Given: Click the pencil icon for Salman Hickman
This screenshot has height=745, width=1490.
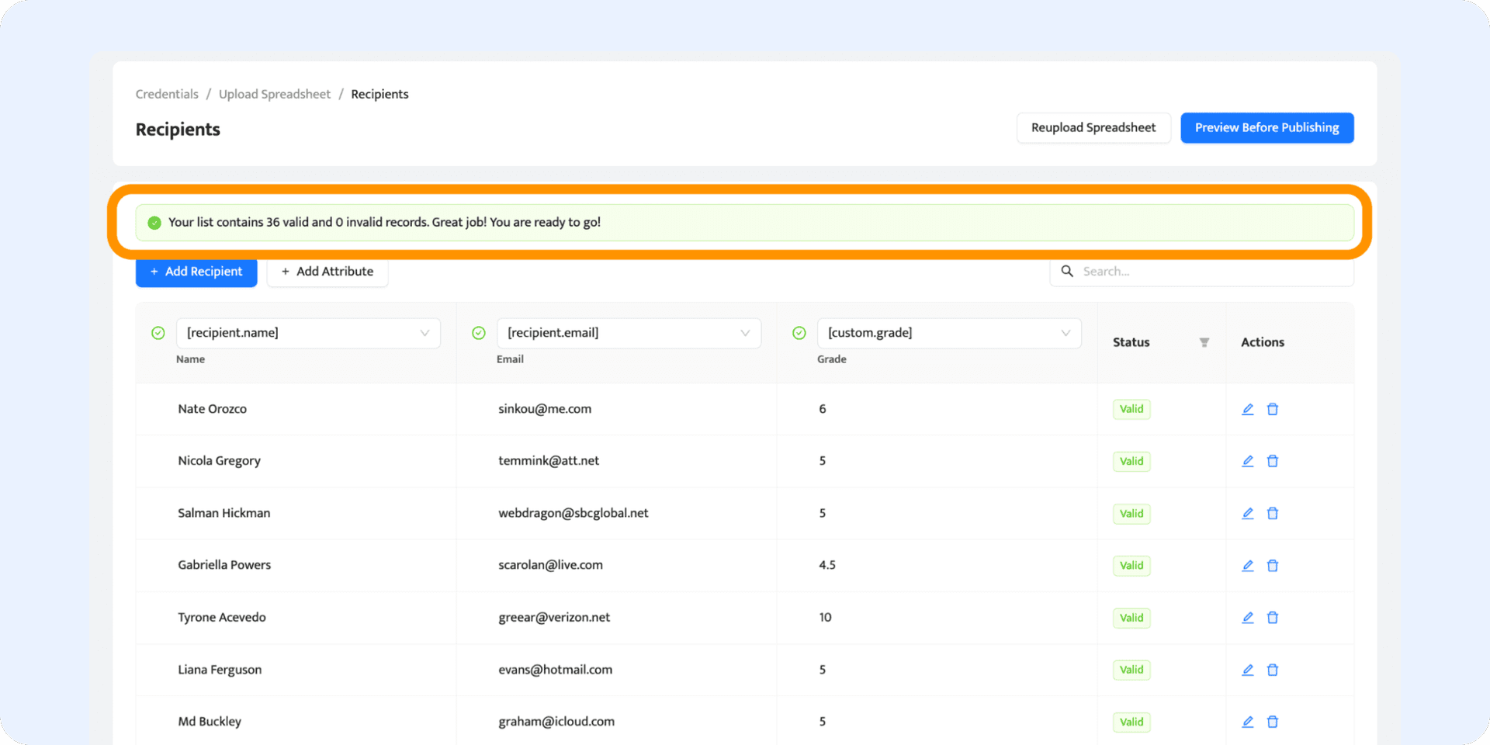Looking at the screenshot, I should pos(1247,513).
